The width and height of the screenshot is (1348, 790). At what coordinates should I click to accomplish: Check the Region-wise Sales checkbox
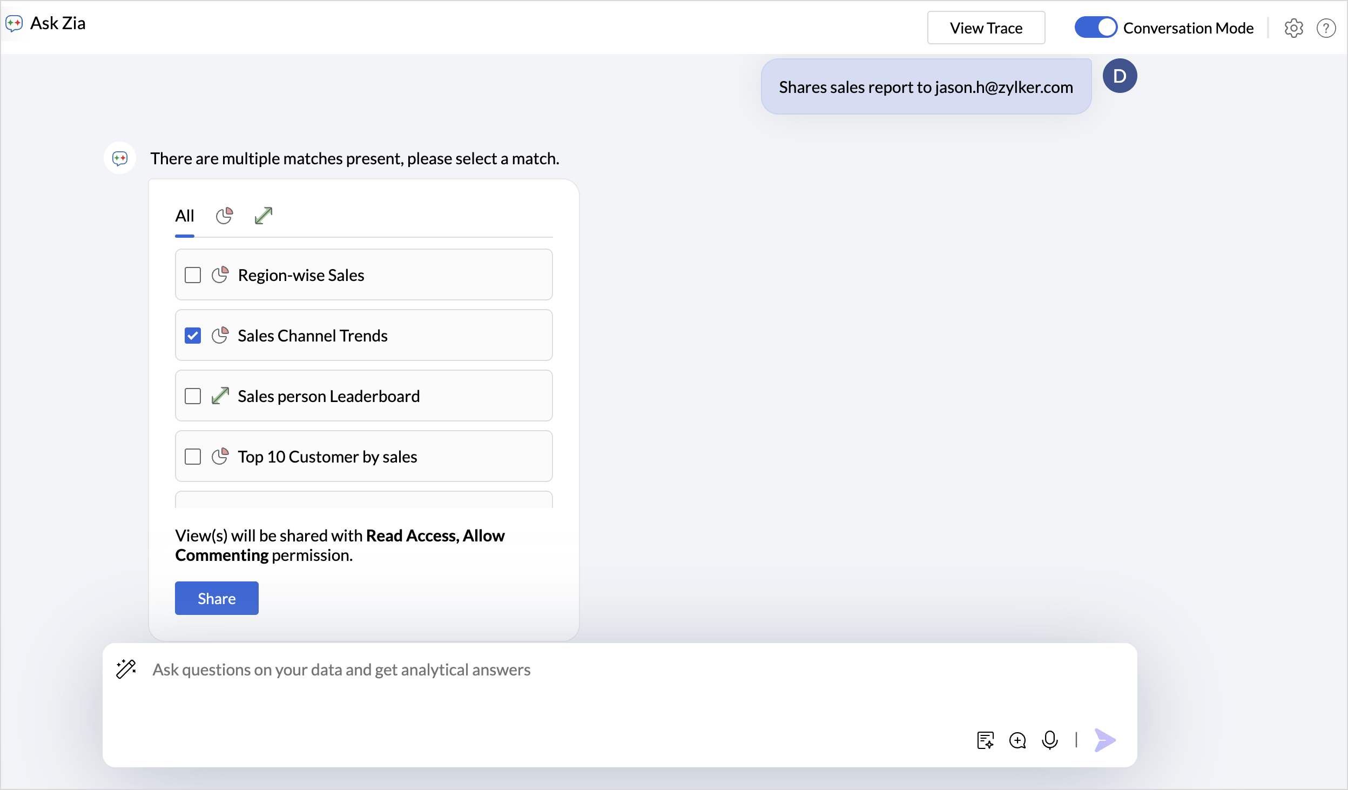[193, 275]
